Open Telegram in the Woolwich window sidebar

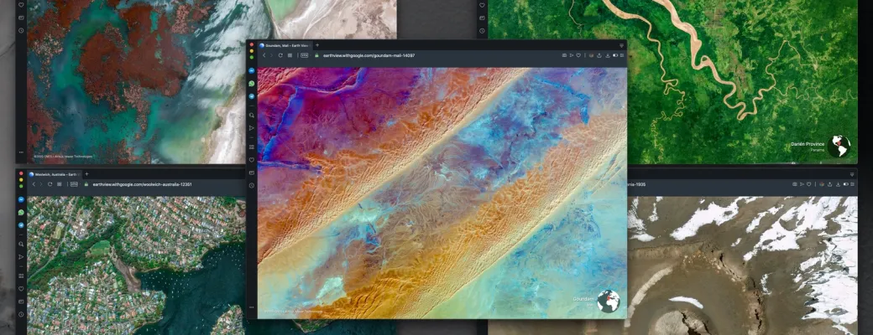(21, 225)
